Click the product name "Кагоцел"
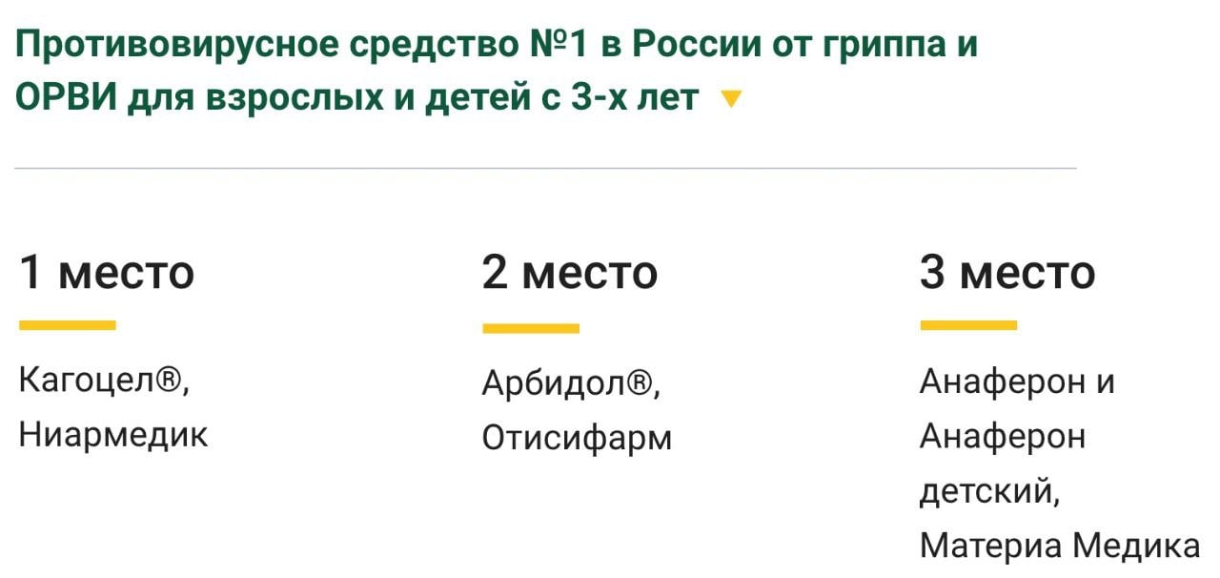 (x=85, y=382)
